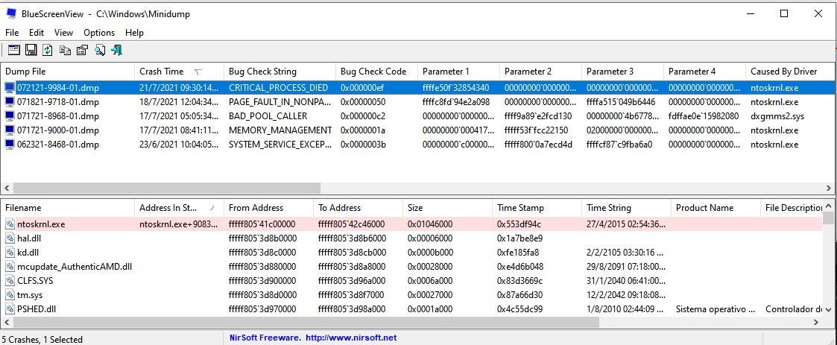
Task: Click the icon beside 072121-9984-01.dmp
Action: tap(10, 88)
